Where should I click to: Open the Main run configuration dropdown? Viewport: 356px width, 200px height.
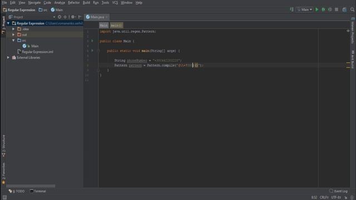304,9
